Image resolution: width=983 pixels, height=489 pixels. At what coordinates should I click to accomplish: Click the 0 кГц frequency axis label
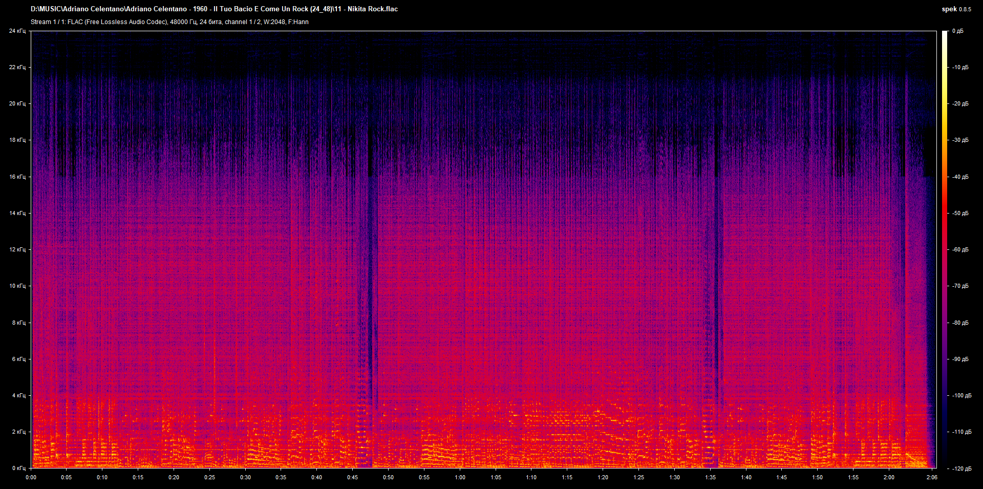[19, 469]
